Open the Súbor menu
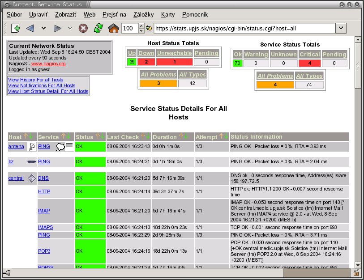 coord(14,14)
